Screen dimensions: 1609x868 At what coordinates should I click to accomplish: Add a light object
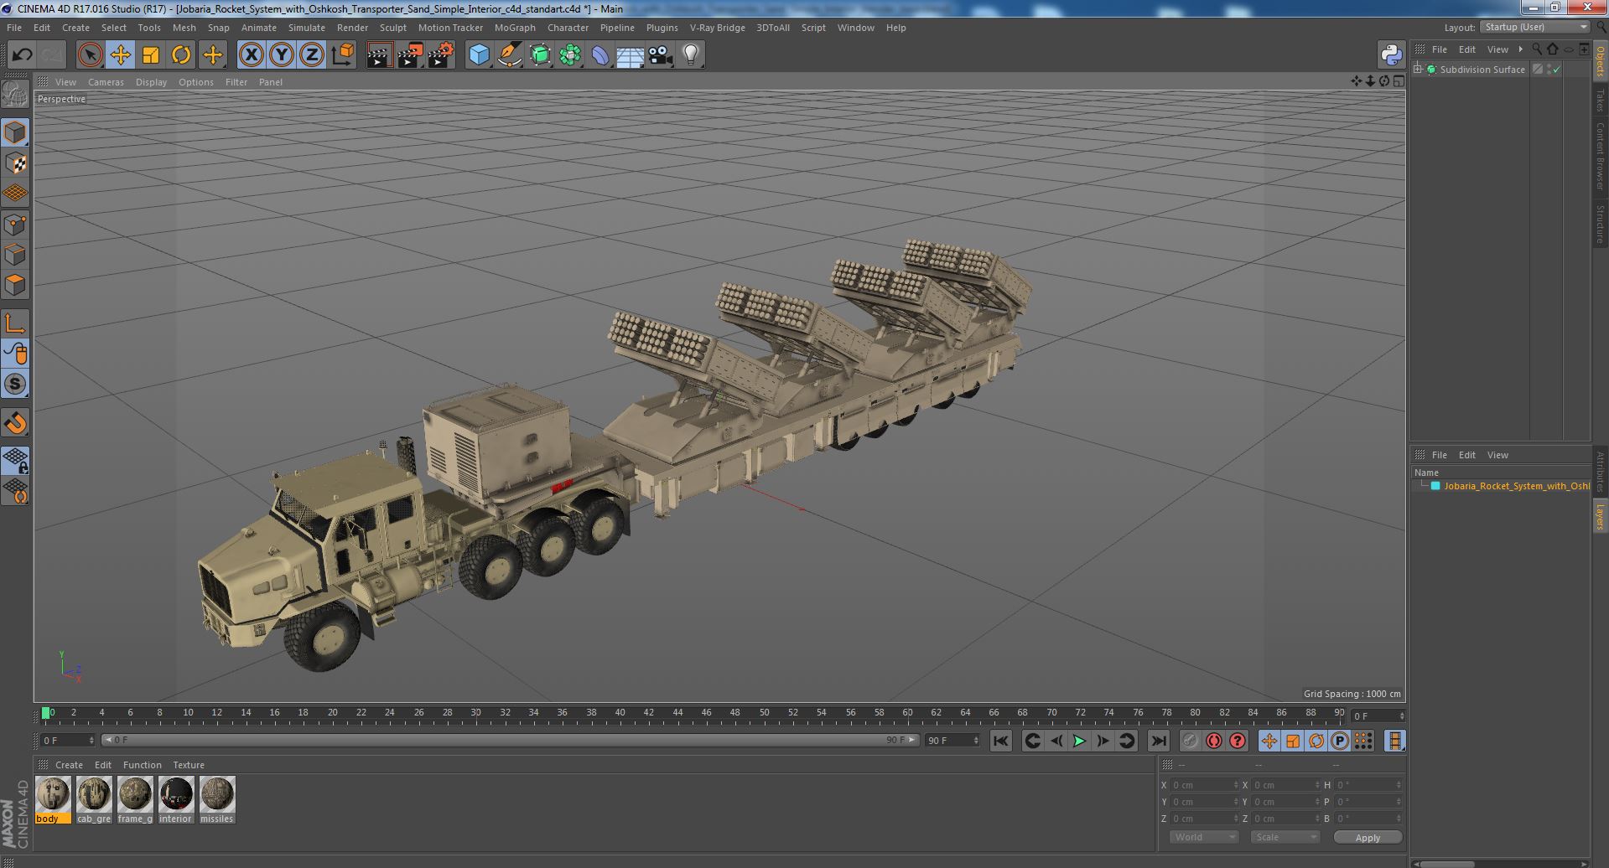[691, 55]
